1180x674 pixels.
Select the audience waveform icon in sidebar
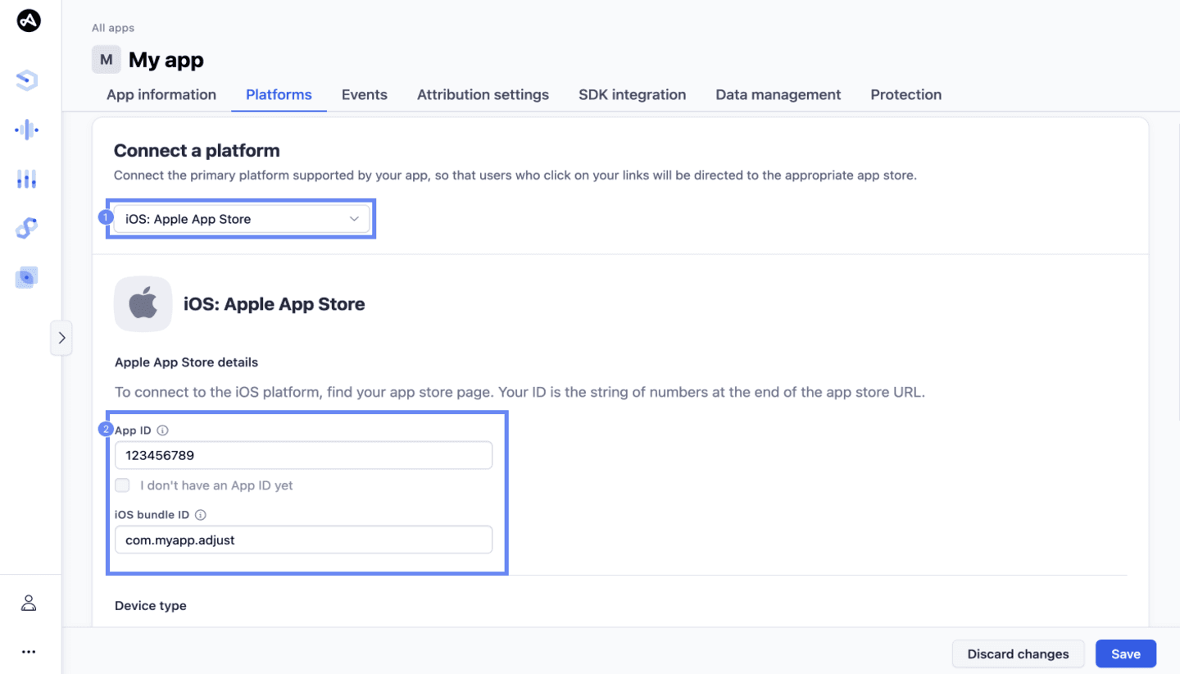coord(26,129)
